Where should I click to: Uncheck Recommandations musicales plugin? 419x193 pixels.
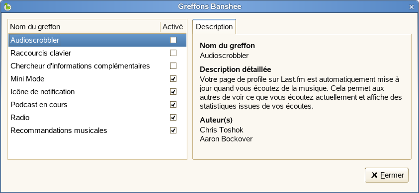(x=173, y=130)
